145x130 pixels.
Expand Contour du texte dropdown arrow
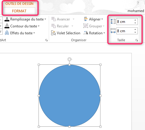tap(39, 26)
